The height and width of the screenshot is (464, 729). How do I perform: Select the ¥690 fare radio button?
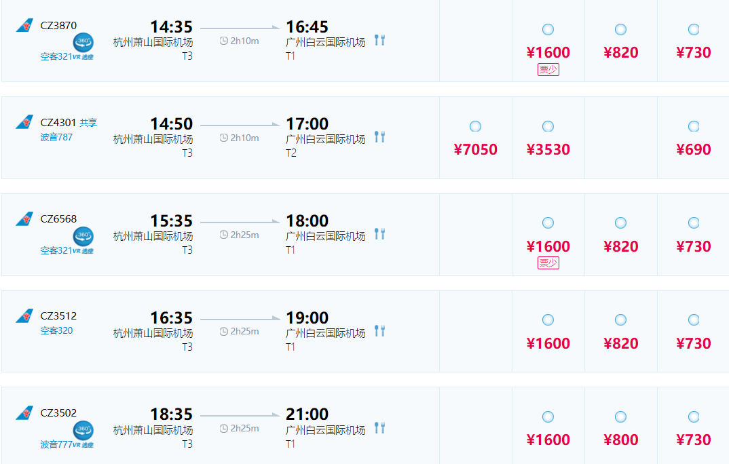tap(693, 126)
